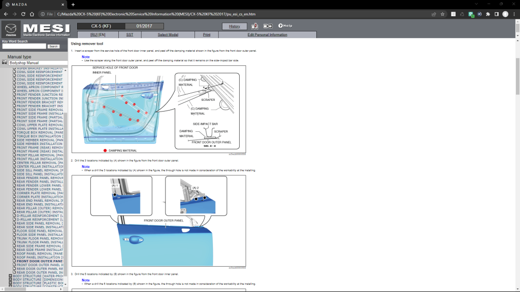Open the Select Model menu item
Screen dimensions: 520x292
click(x=168, y=35)
